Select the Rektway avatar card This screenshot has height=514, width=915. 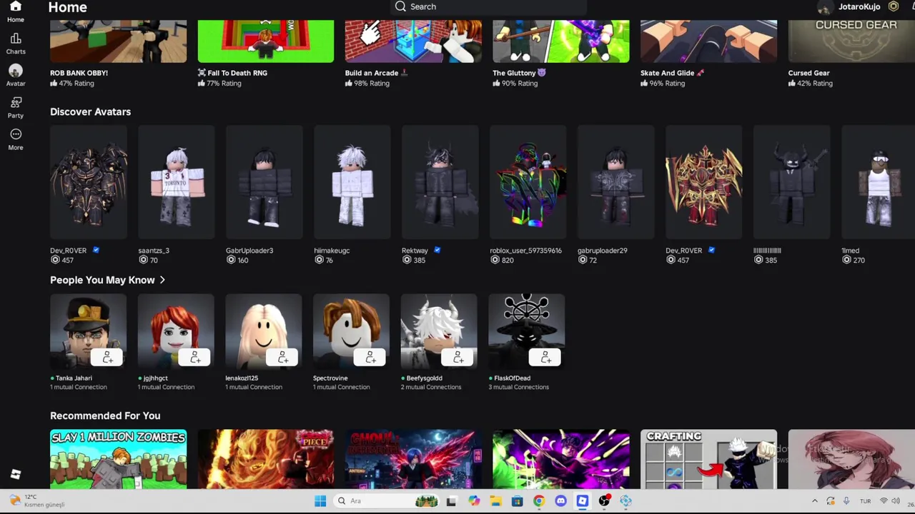tap(440, 183)
